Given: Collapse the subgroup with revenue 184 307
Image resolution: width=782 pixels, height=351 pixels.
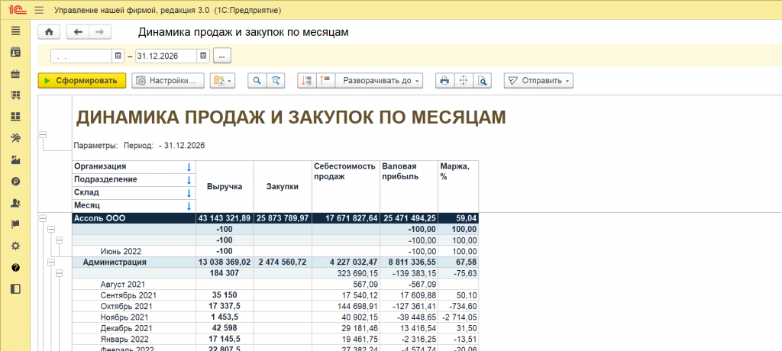Looking at the screenshot, I should [59, 273].
